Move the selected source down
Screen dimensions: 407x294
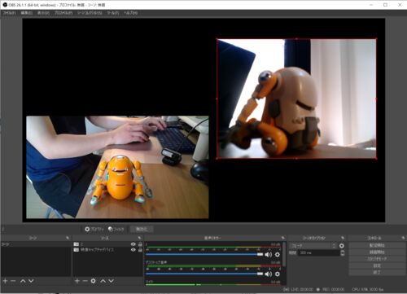coord(112,281)
